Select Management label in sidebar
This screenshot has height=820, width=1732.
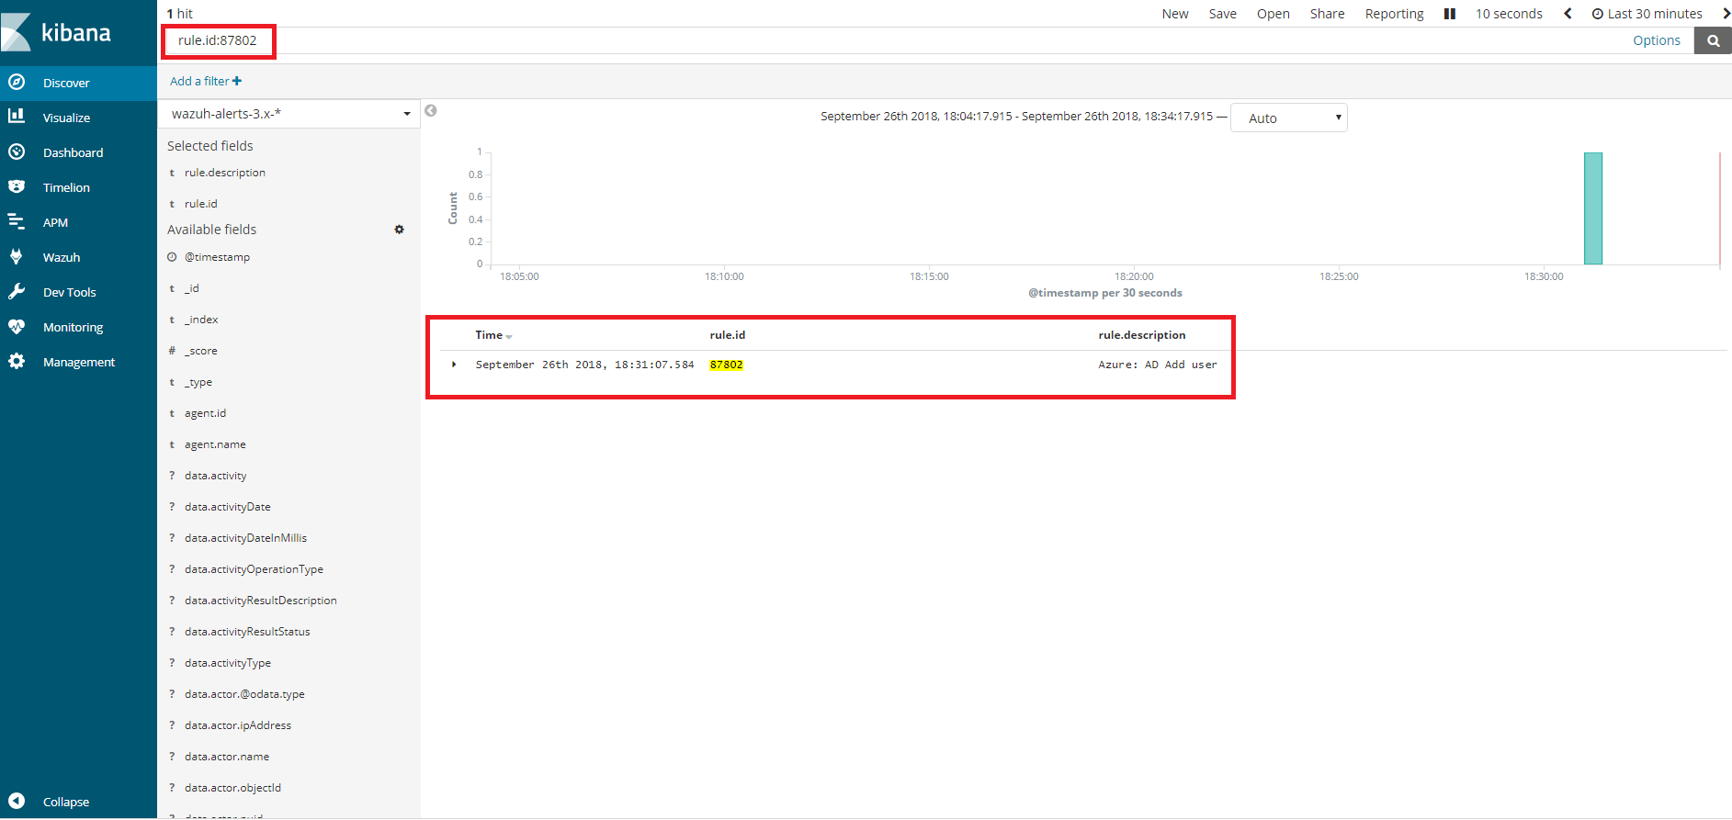click(79, 362)
